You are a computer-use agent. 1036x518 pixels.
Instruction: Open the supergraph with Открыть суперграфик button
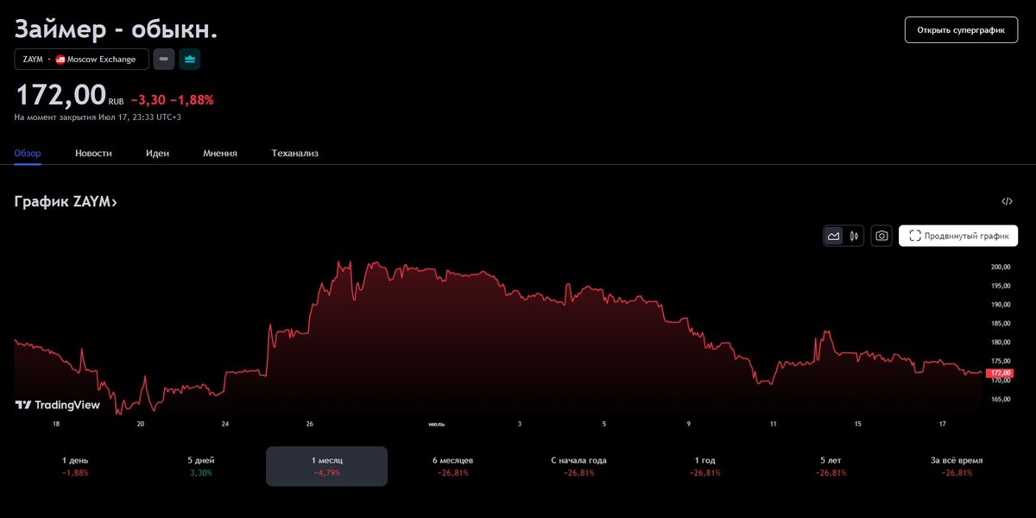point(961,30)
